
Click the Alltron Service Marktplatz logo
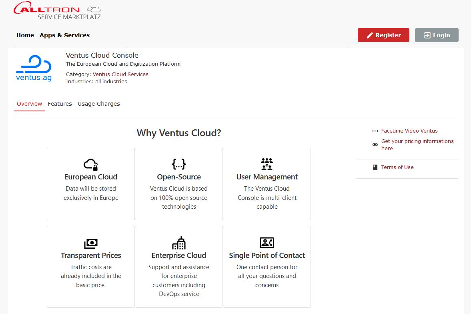tap(57, 11)
